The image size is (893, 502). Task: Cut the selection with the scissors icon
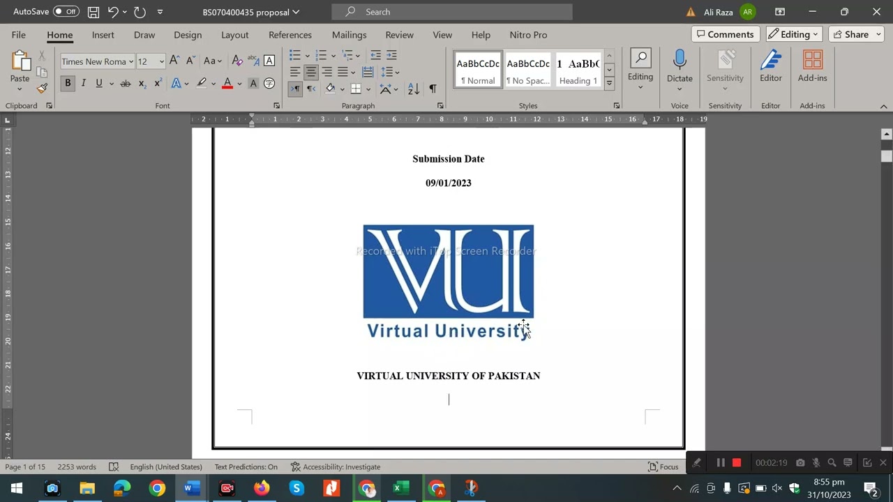tap(42, 56)
